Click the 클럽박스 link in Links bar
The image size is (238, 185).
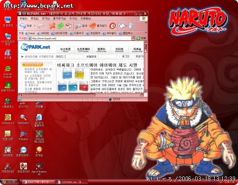[x=126, y=33]
